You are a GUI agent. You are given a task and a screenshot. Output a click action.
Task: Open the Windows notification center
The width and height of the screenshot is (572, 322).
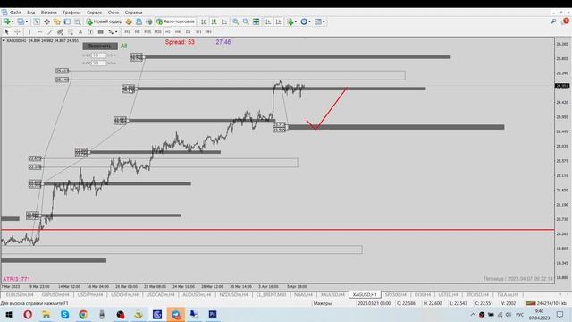(560, 314)
